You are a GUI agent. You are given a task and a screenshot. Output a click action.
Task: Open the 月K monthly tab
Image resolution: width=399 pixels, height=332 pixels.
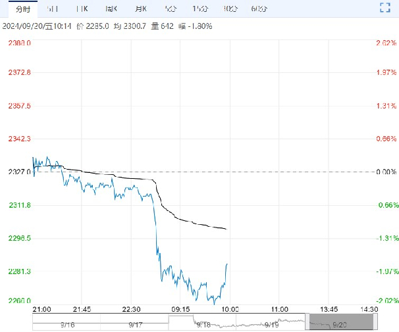(140, 9)
